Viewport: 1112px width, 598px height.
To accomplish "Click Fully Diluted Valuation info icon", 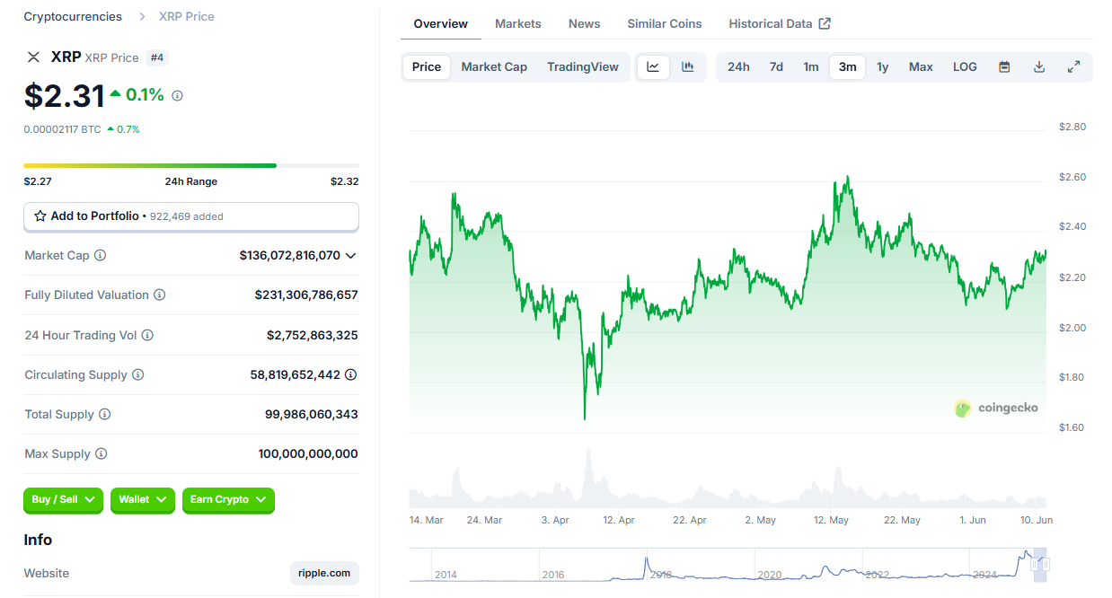I will point(159,295).
